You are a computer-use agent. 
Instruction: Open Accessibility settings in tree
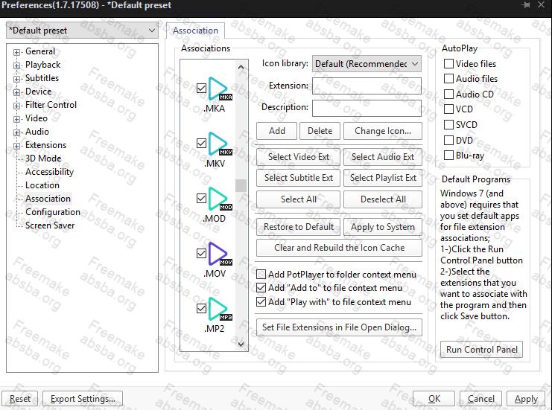[x=50, y=172]
